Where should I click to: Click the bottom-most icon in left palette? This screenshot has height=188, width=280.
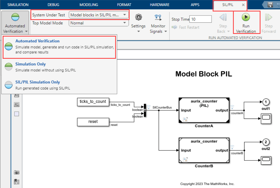[x=17, y=182]
